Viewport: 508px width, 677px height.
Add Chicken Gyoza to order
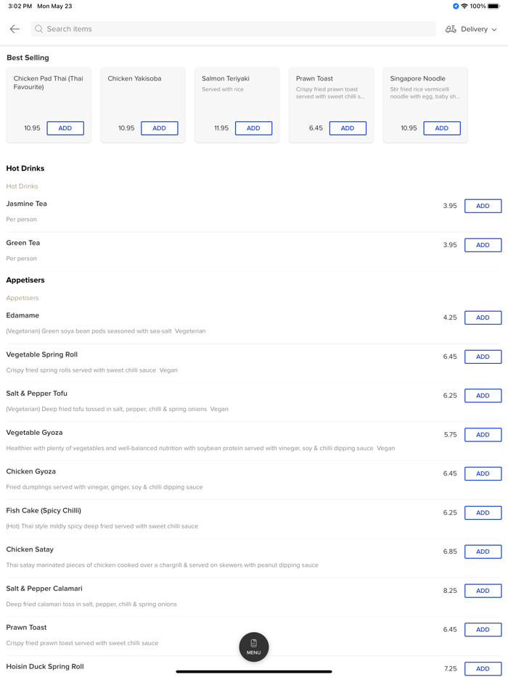click(x=483, y=473)
